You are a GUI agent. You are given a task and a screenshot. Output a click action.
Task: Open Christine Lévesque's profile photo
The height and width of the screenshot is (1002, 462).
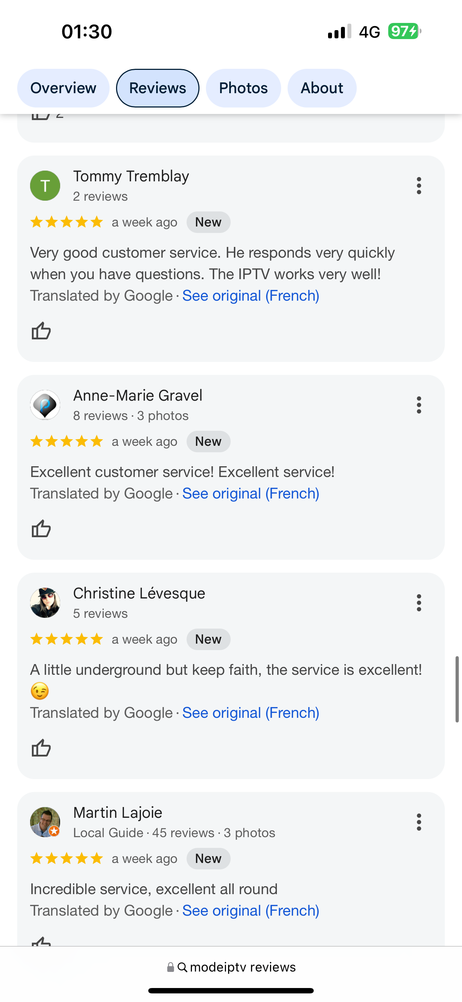pyautogui.click(x=45, y=602)
